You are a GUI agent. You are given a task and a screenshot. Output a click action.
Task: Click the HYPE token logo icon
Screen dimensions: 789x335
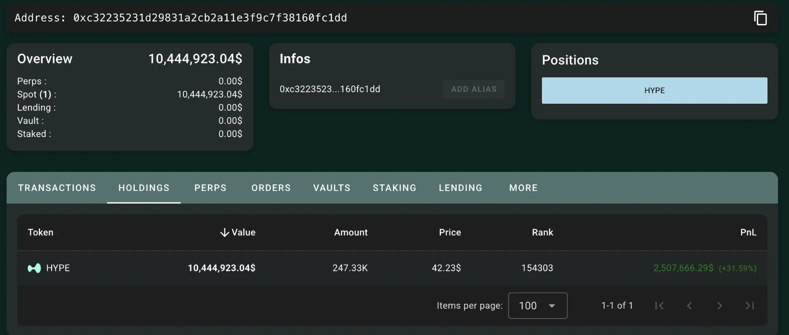34,268
